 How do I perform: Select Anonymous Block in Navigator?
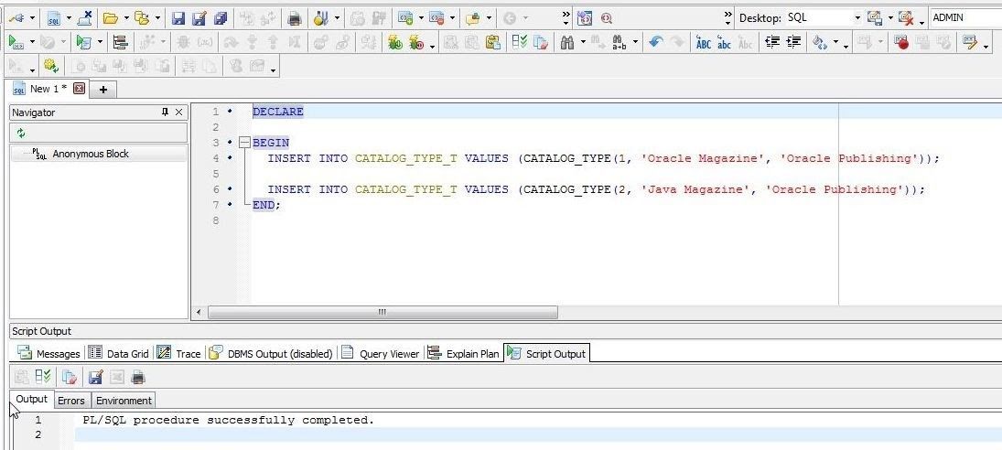coord(90,154)
